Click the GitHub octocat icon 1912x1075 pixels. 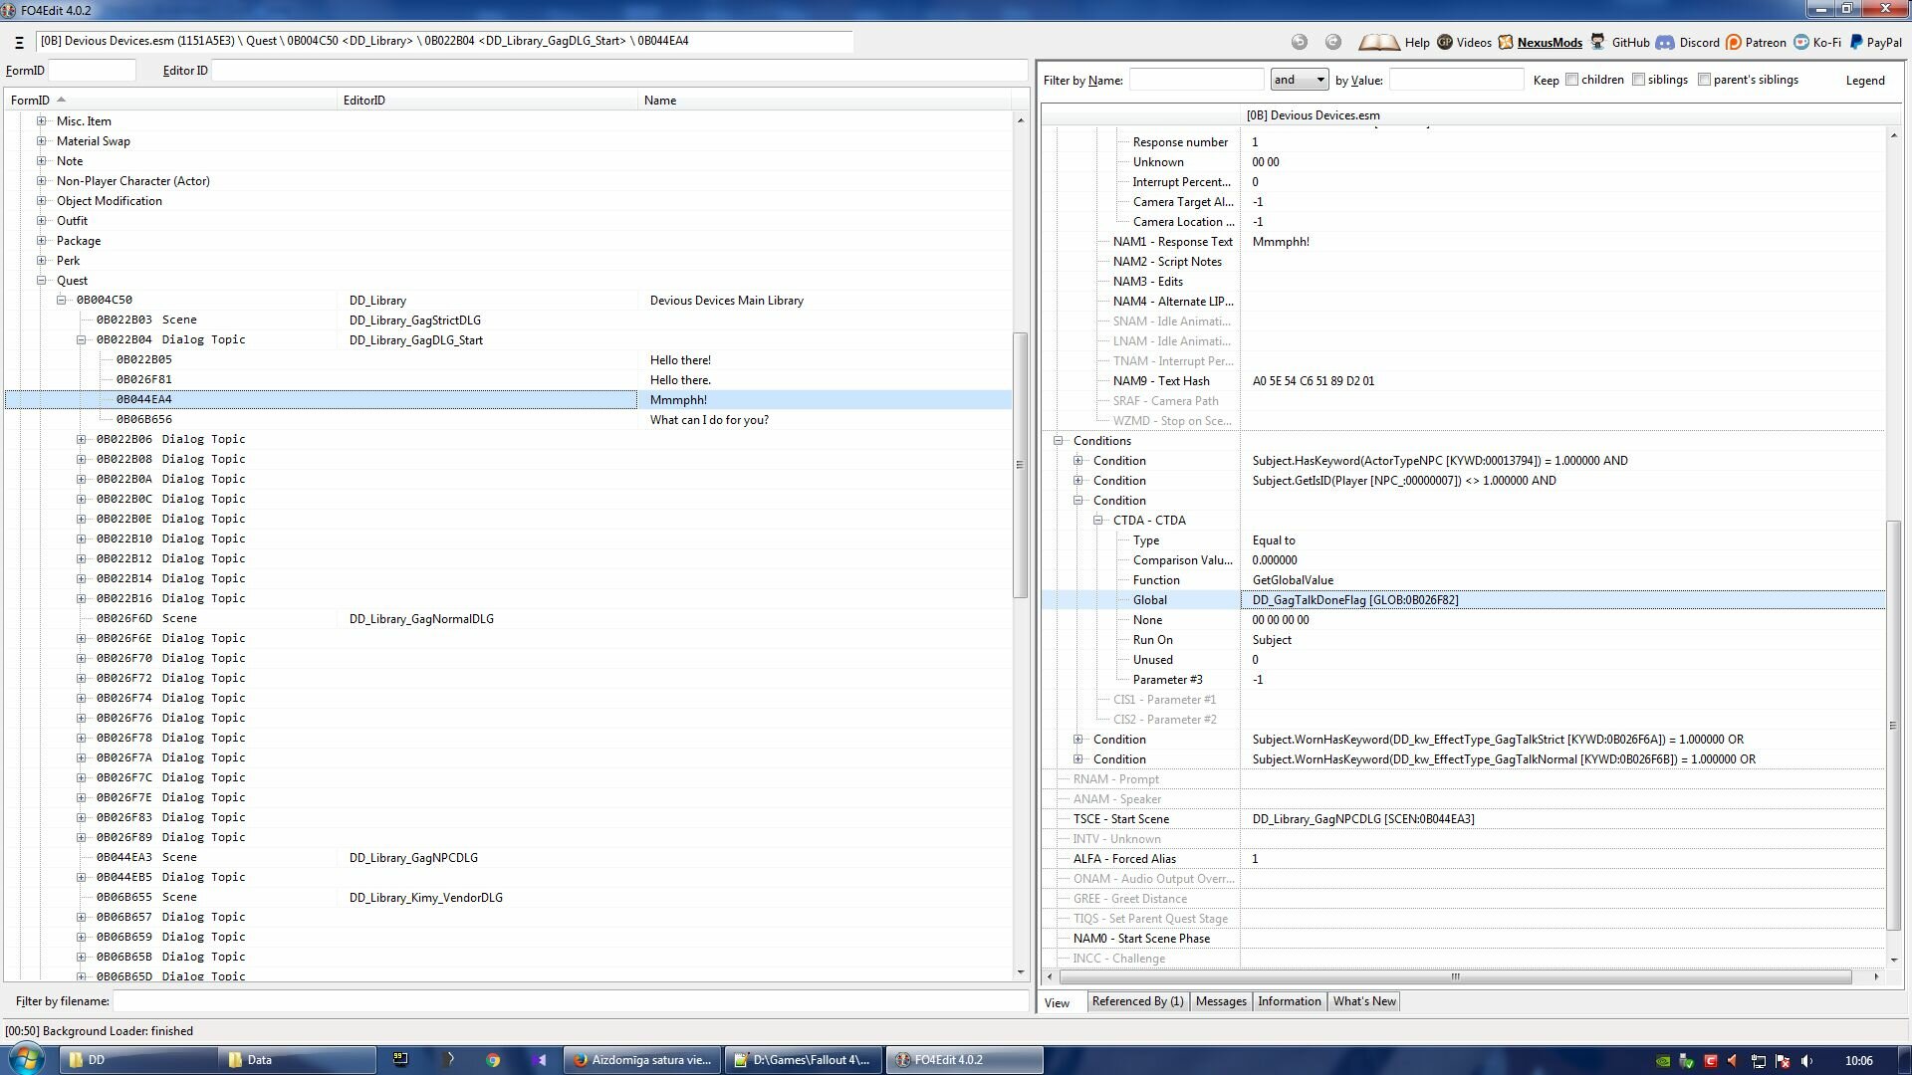[1597, 42]
